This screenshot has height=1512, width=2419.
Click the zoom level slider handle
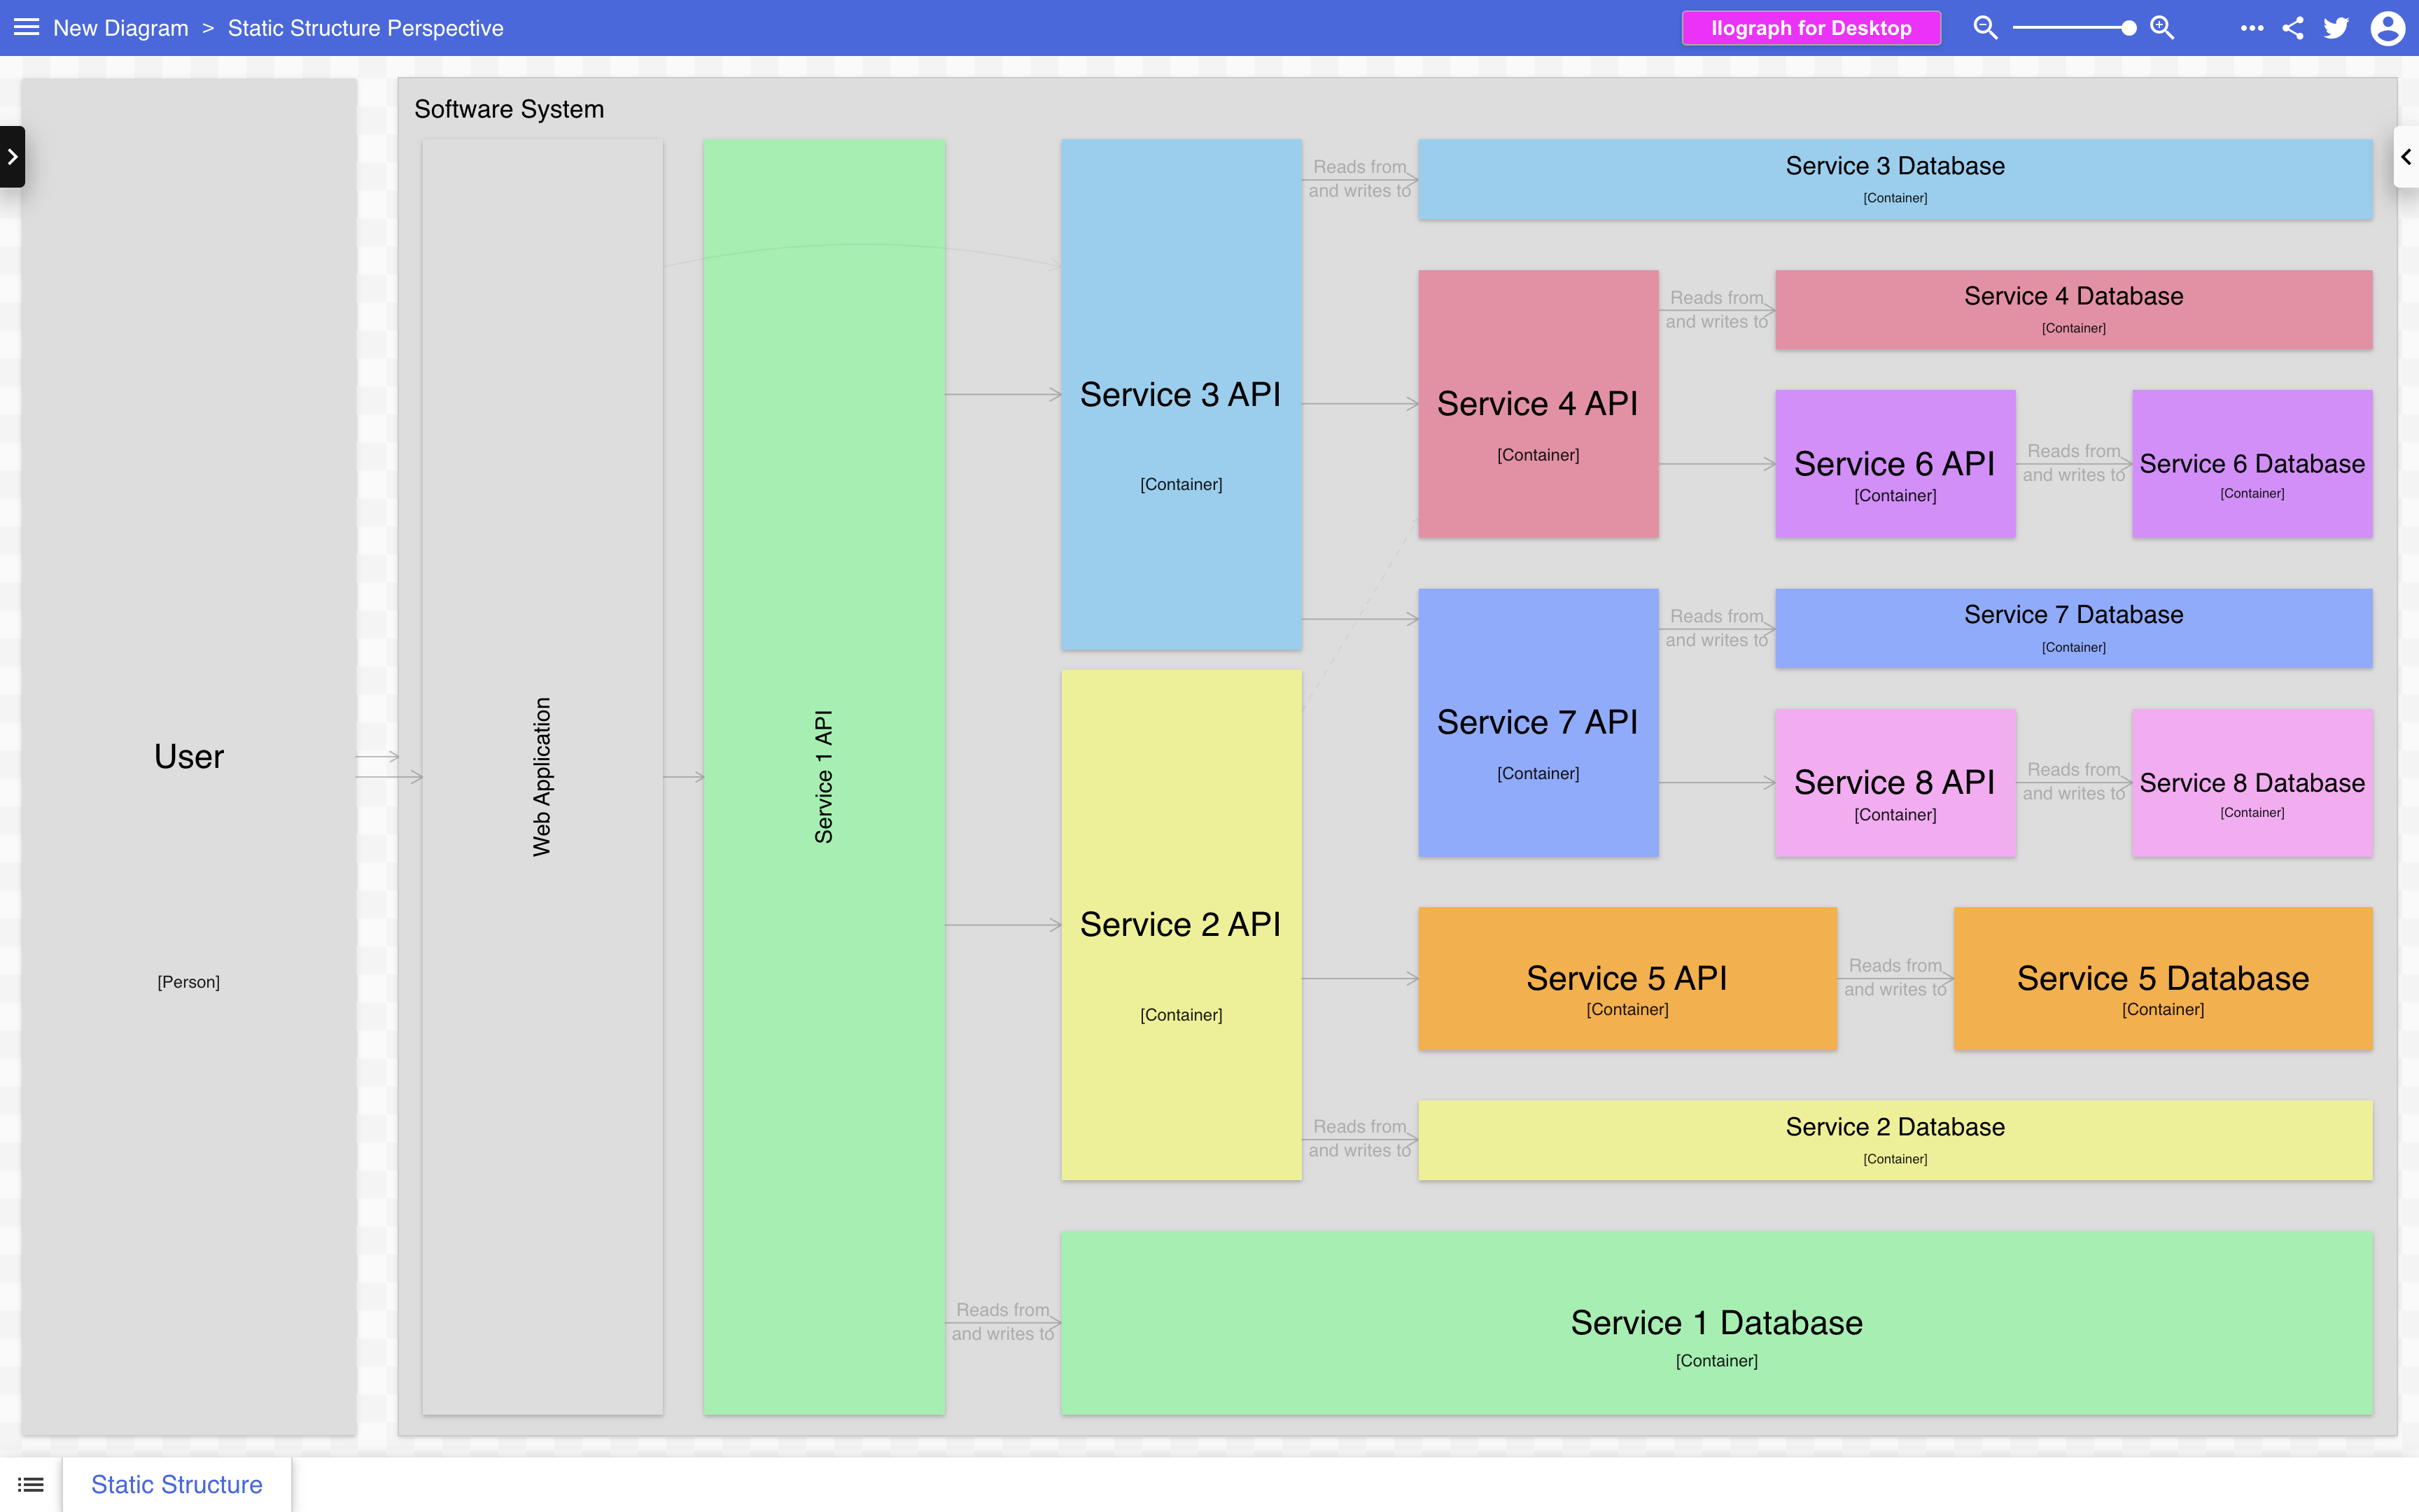pos(2128,28)
